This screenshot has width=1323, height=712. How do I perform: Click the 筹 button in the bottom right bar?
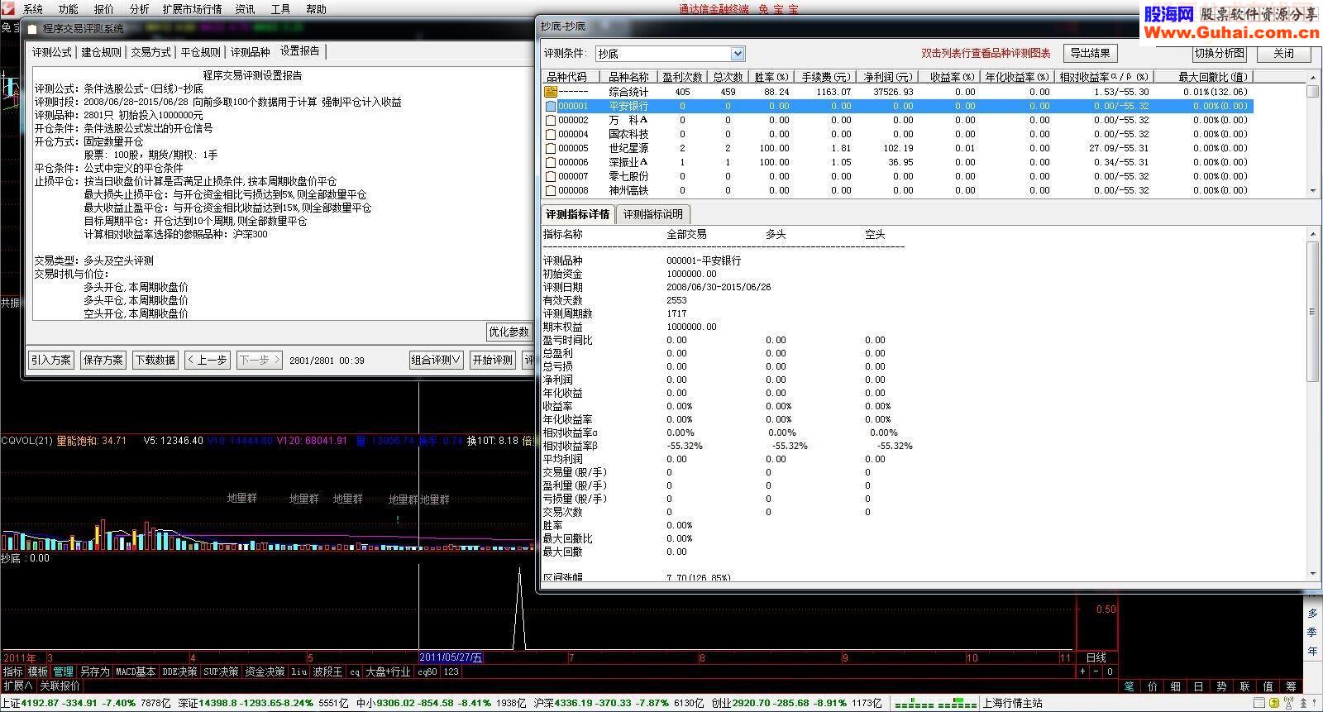click(1291, 686)
